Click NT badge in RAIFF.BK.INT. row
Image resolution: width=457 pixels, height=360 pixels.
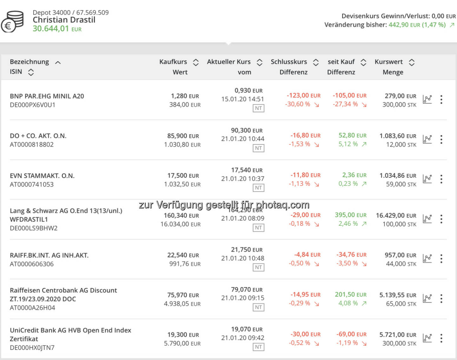258,267
